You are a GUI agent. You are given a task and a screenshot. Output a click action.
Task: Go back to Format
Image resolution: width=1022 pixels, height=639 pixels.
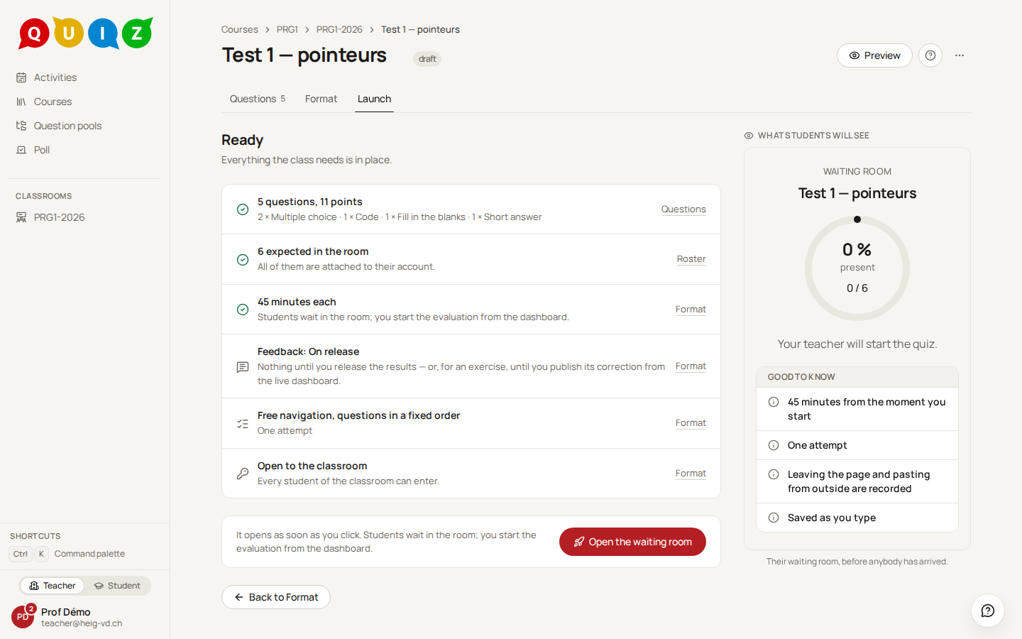[x=276, y=597]
